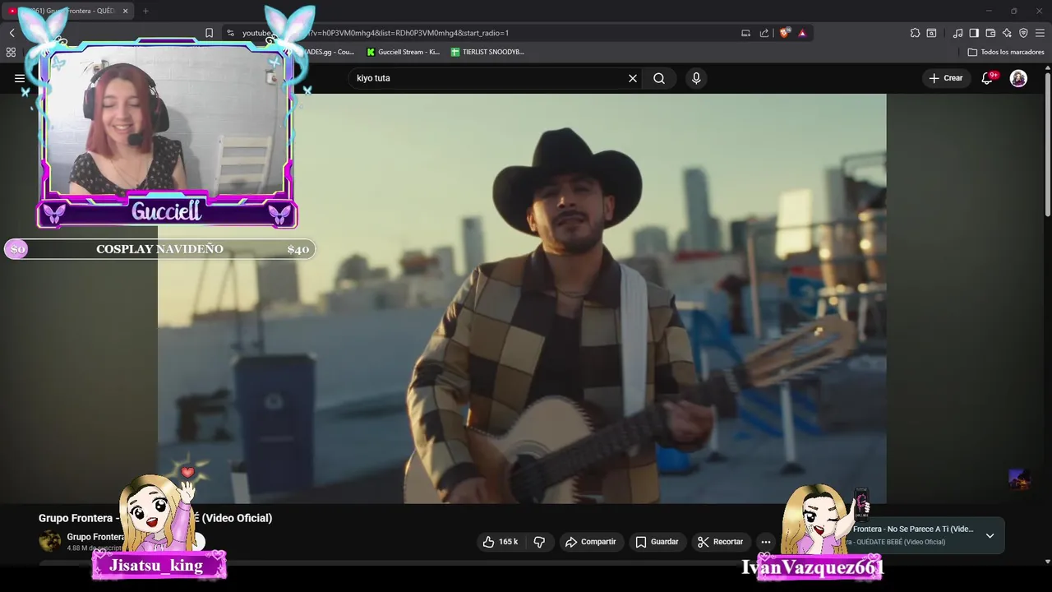Viewport: 1052px width, 592px height.
Task: Save the video with Guardar
Action: tap(657, 542)
